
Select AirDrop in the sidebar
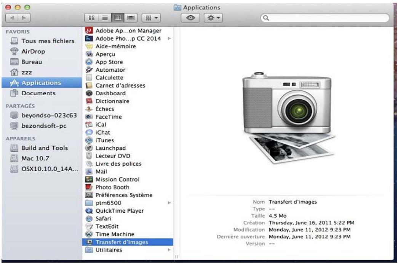tap(32, 51)
